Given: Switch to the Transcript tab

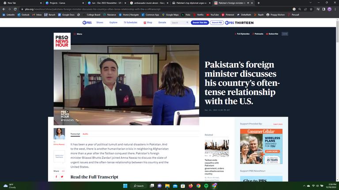Looking at the screenshot, I should point(75,134).
